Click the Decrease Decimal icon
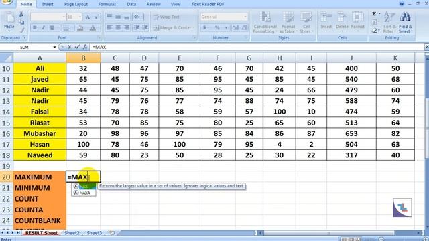This screenshot has width=429, height=241. [244, 27]
